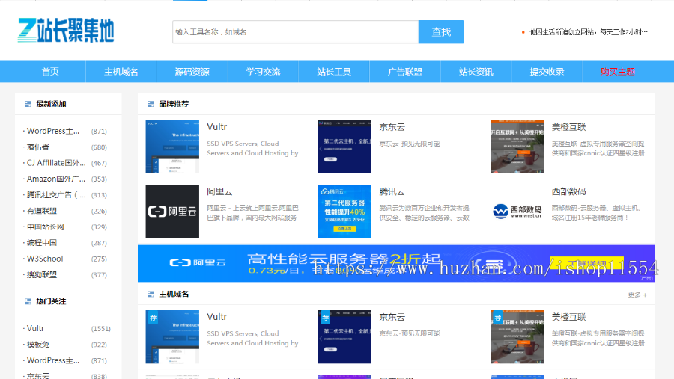
Task: Open the 站长工具 navigation menu
Action: coord(334,72)
